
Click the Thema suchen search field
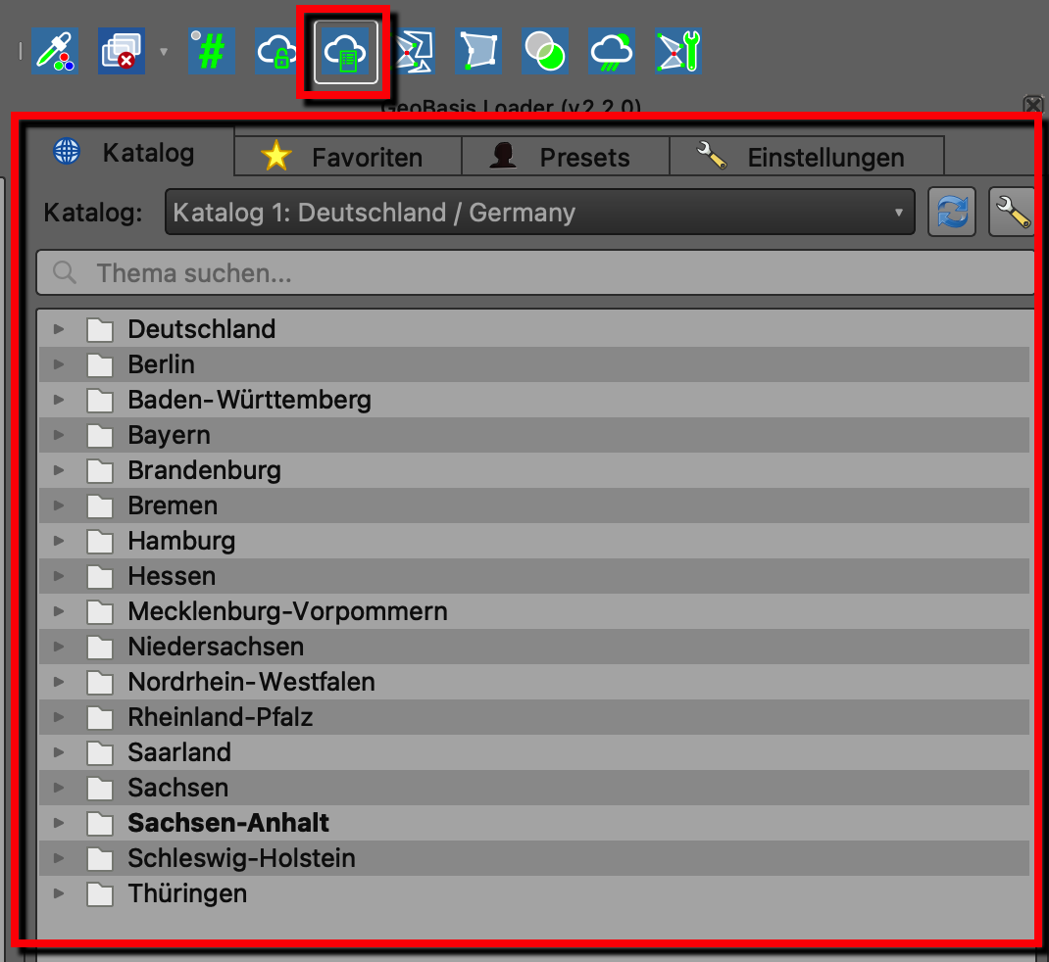[535, 272]
